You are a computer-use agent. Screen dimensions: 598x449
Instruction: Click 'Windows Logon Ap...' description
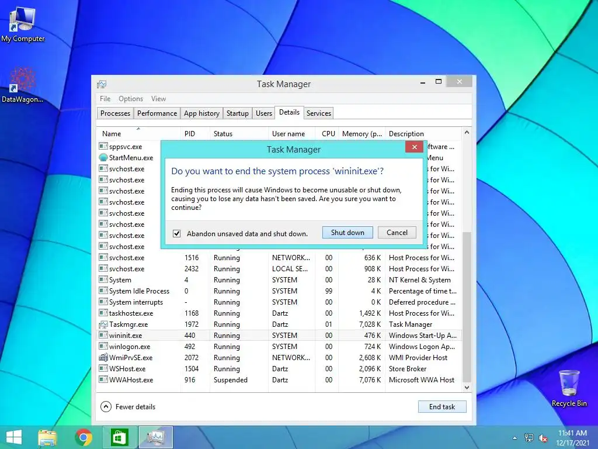[x=422, y=347]
